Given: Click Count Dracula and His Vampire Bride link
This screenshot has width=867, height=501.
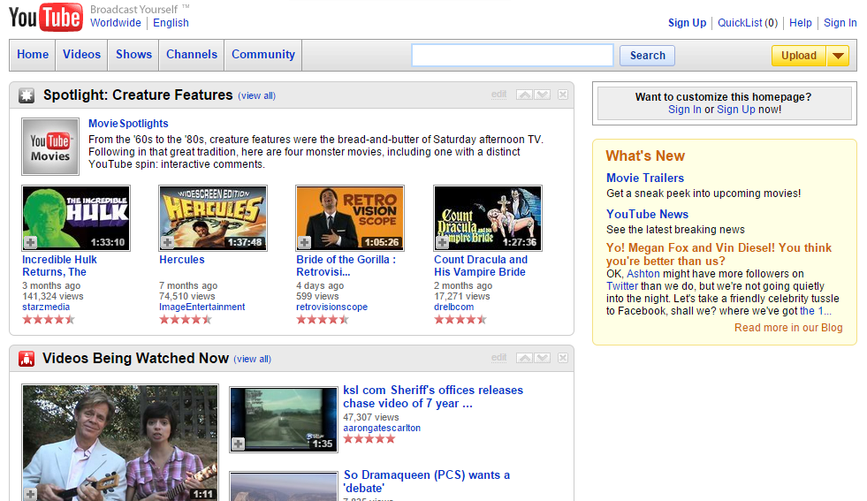Looking at the screenshot, I should pyautogui.click(x=481, y=265).
